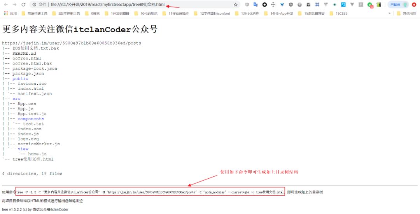This screenshot has height=214, width=420.
Task: Open index.css in the tree
Action: (30, 129)
